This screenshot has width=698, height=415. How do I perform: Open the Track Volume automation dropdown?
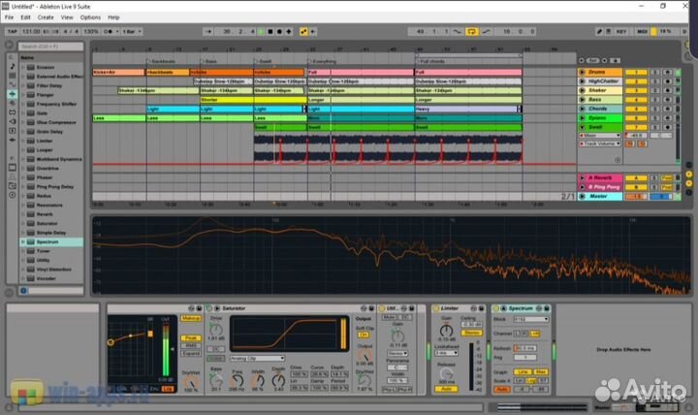[599, 144]
